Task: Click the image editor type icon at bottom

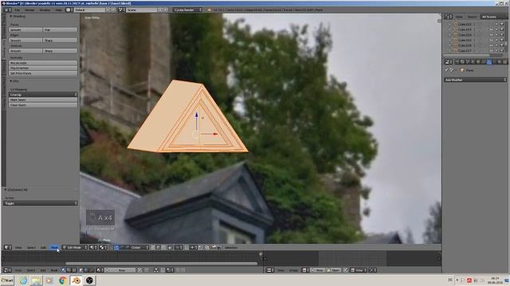Action: tap(269, 270)
